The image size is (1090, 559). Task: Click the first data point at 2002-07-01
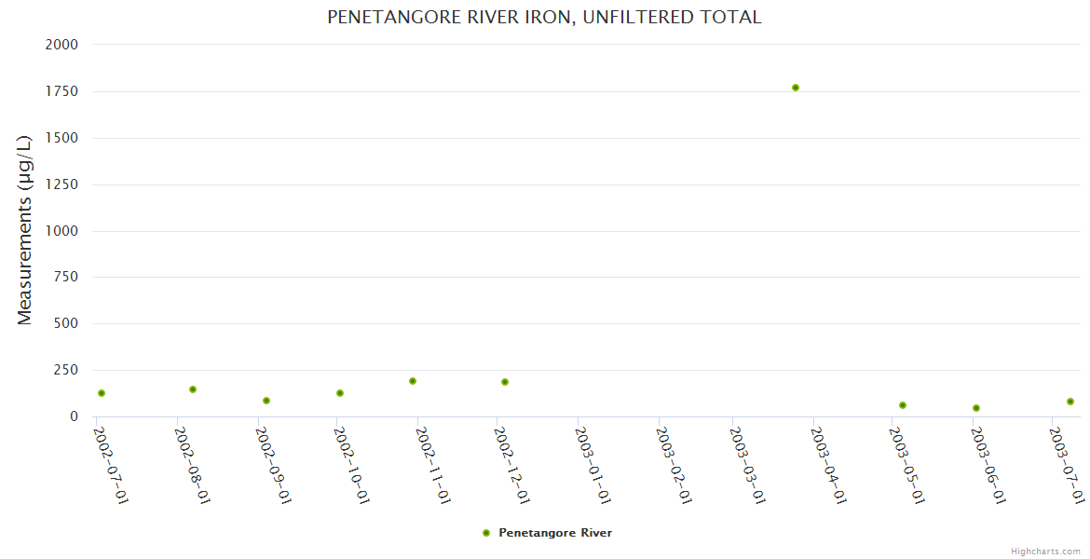pos(102,393)
